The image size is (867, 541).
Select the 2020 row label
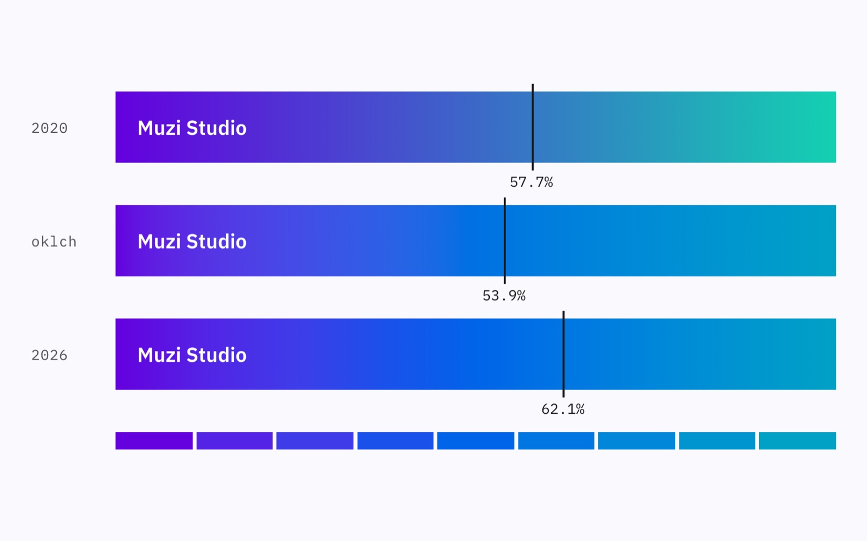click(x=49, y=128)
